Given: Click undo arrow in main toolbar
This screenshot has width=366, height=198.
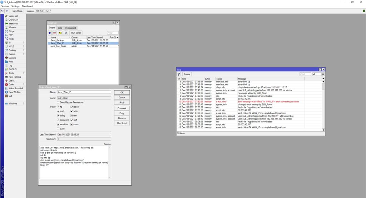Looking at the screenshot, I should [3, 11].
